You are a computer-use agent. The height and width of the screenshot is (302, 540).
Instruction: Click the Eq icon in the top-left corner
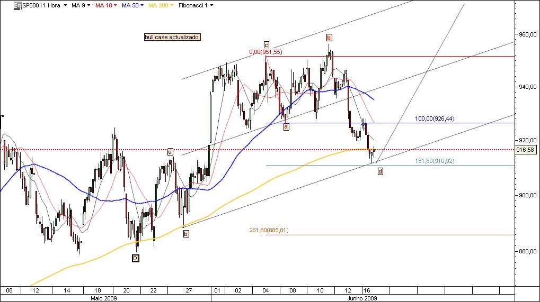point(17,5)
